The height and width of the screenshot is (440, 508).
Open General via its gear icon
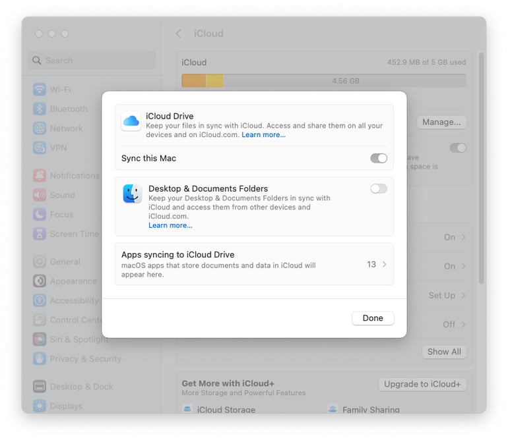click(x=40, y=261)
